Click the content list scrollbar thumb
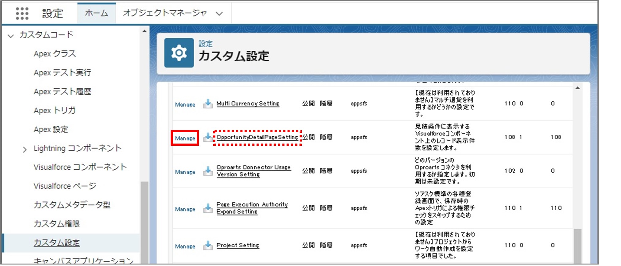The height and width of the screenshot is (266, 621). (x=577, y=246)
